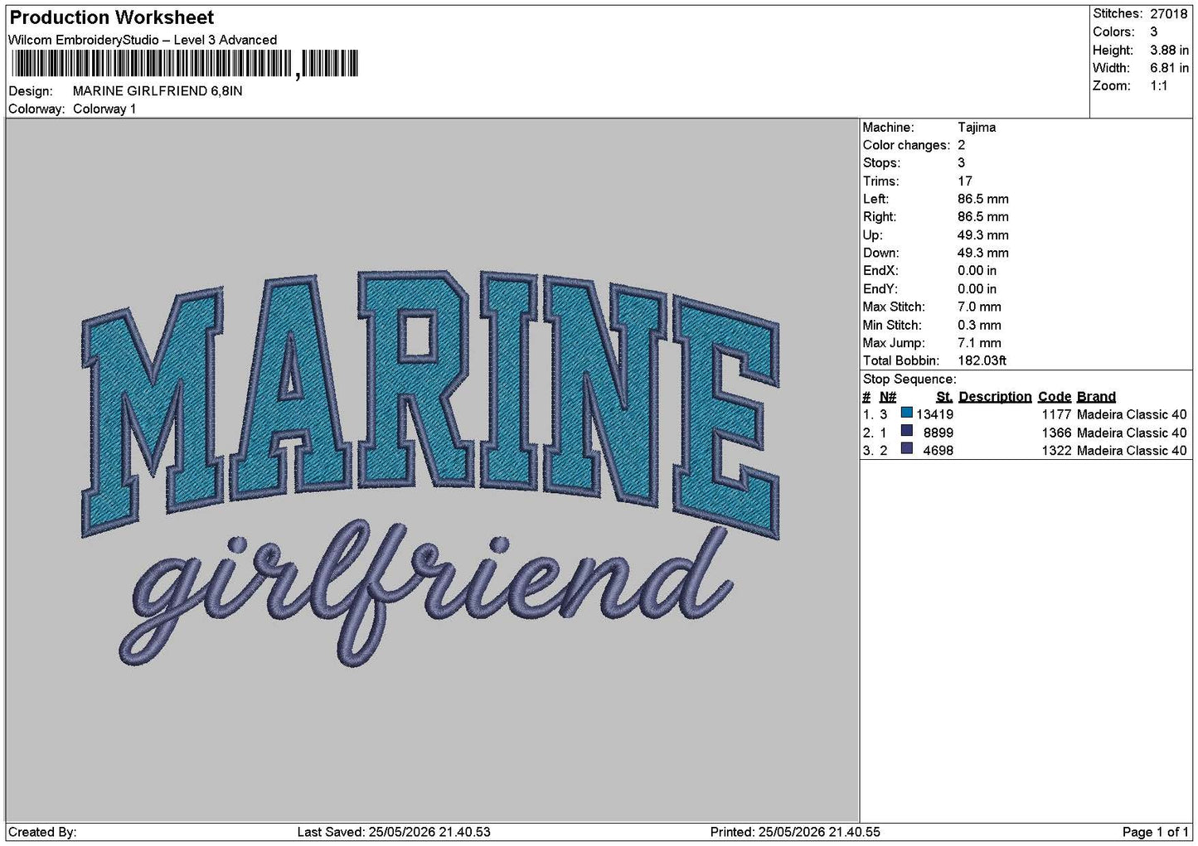Click the Max Jump value '7.1 mm'
The image size is (1198, 846).
[979, 343]
